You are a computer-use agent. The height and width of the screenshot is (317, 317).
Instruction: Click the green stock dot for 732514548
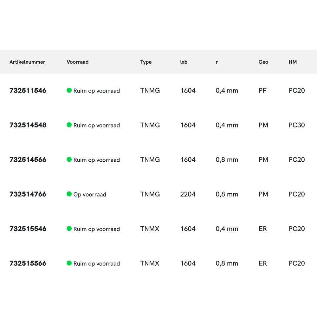[69, 125]
